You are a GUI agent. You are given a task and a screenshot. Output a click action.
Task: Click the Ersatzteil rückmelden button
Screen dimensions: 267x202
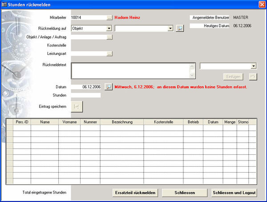135,193
